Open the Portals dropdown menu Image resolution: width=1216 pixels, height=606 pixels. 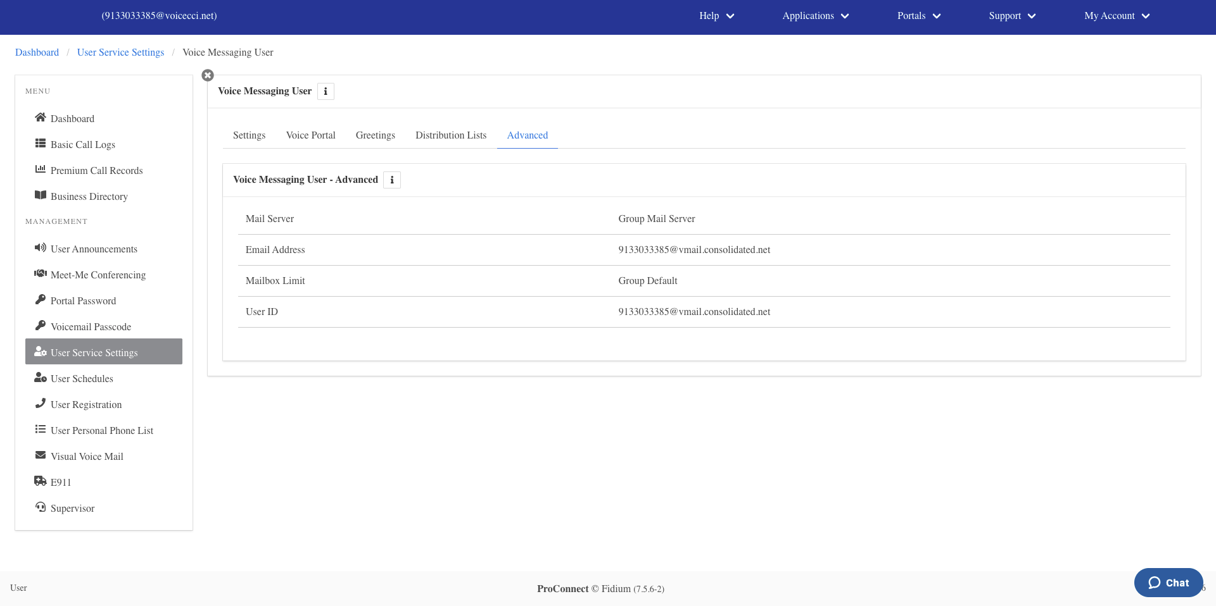(x=919, y=16)
